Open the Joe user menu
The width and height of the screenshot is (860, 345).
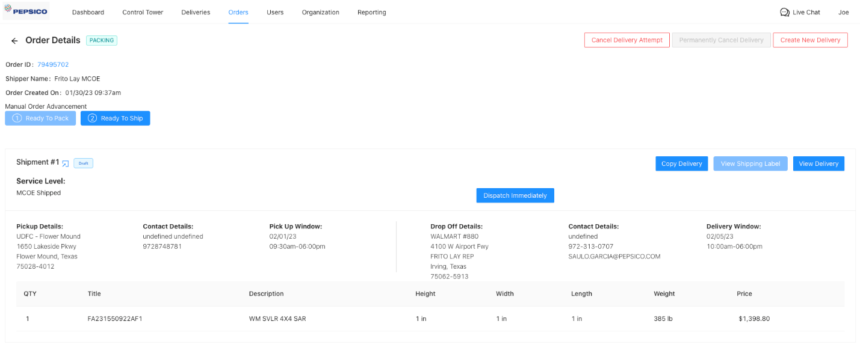coord(843,12)
